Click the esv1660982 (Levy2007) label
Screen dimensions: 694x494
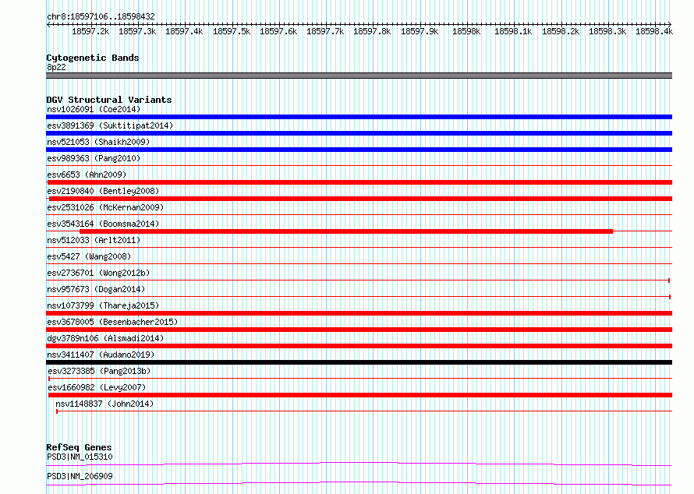(97, 387)
